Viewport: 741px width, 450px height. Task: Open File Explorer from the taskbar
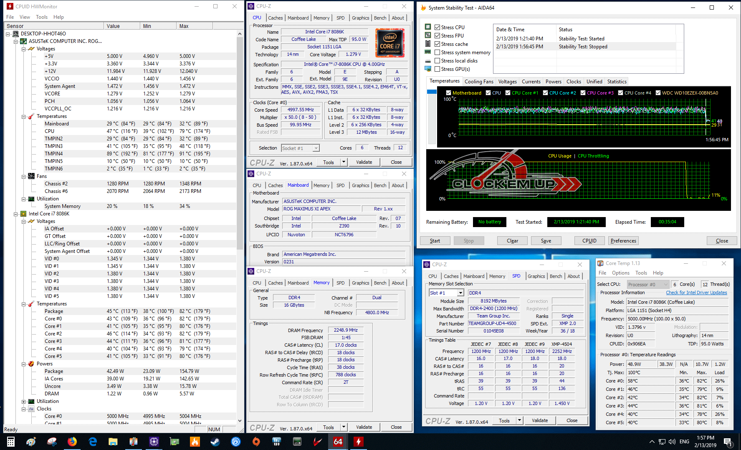click(x=113, y=441)
